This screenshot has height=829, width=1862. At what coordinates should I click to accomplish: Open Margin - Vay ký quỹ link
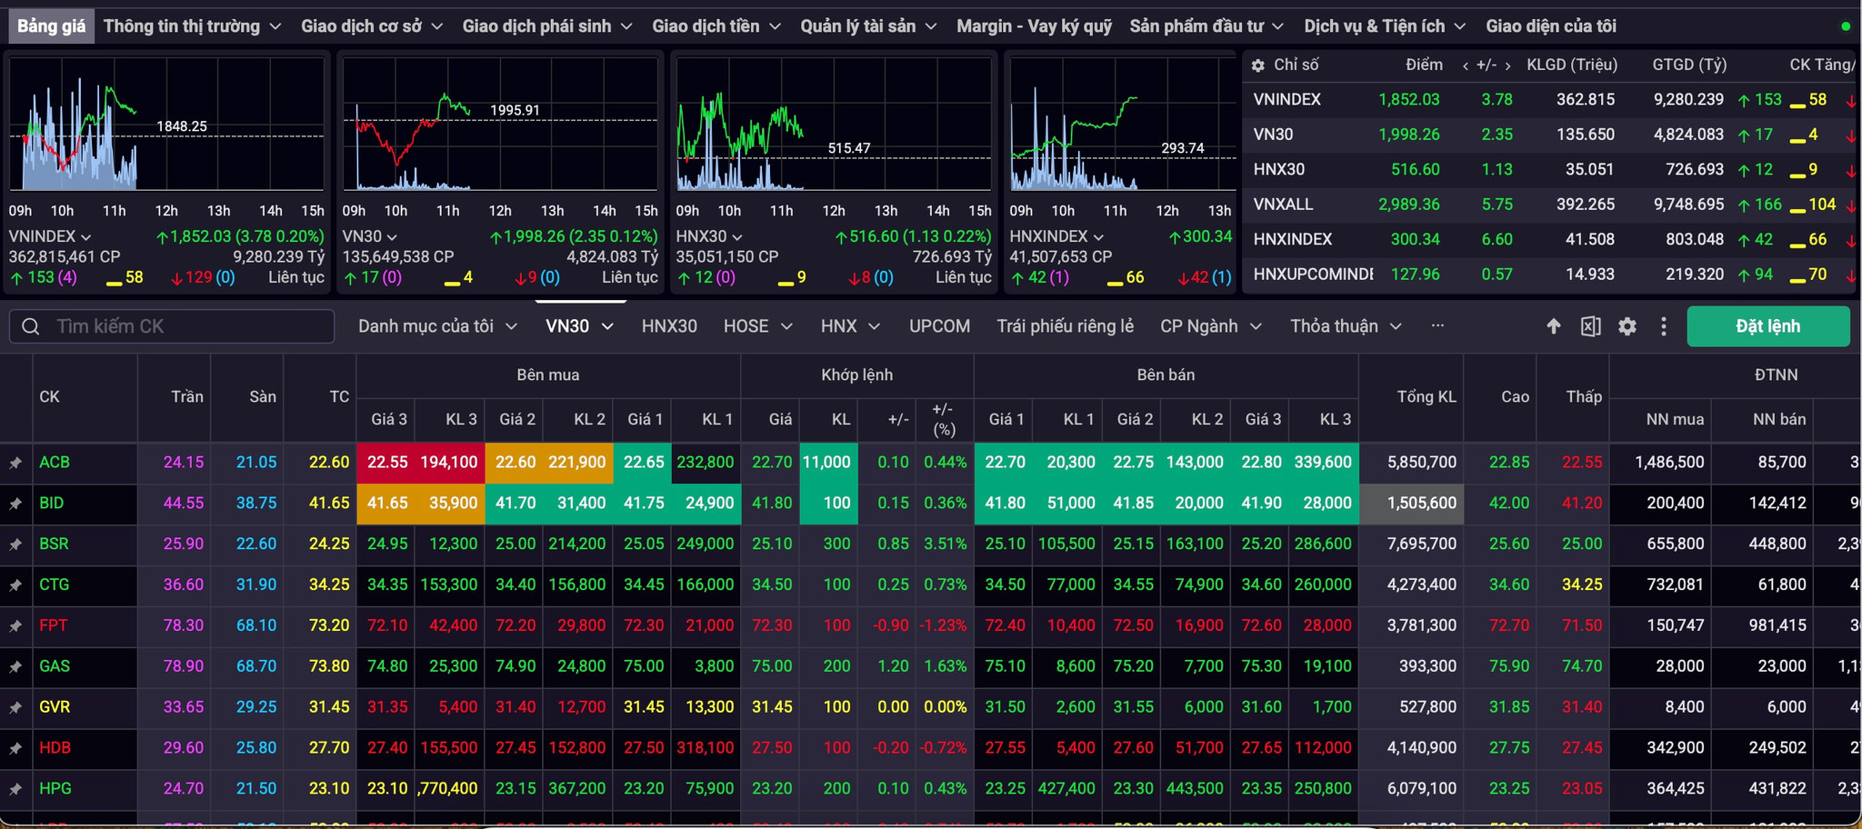[x=1034, y=26]
